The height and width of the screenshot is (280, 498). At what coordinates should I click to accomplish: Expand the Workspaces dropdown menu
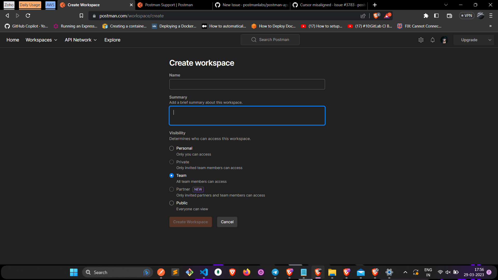pyautogui.click(x=41, y=40)
